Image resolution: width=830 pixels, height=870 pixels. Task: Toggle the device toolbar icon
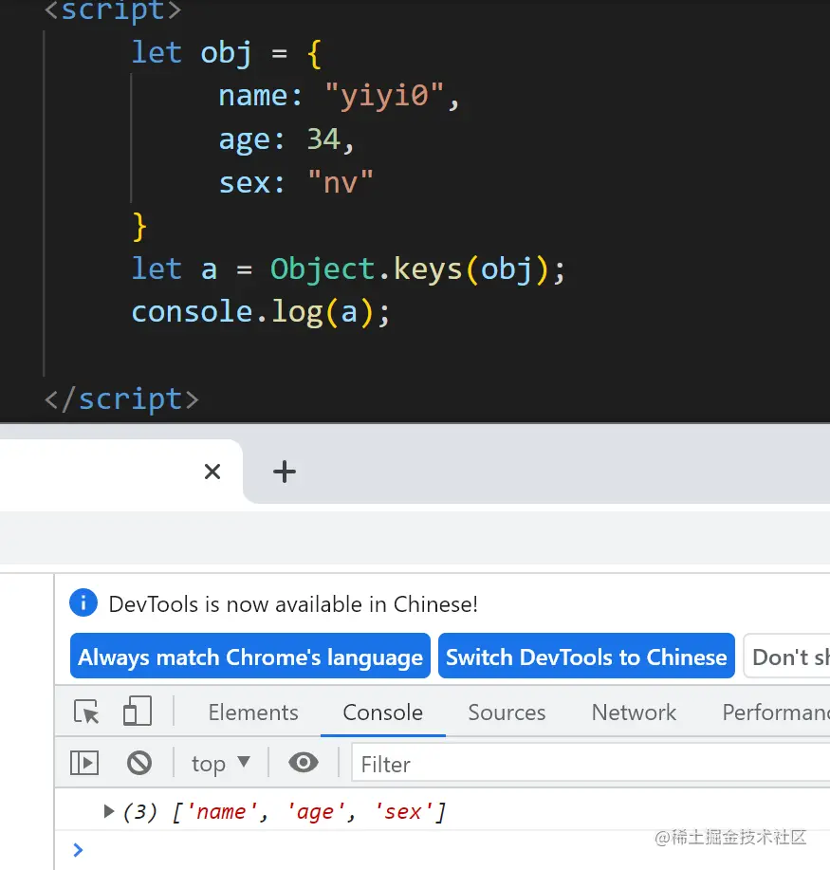click(137, 711)
